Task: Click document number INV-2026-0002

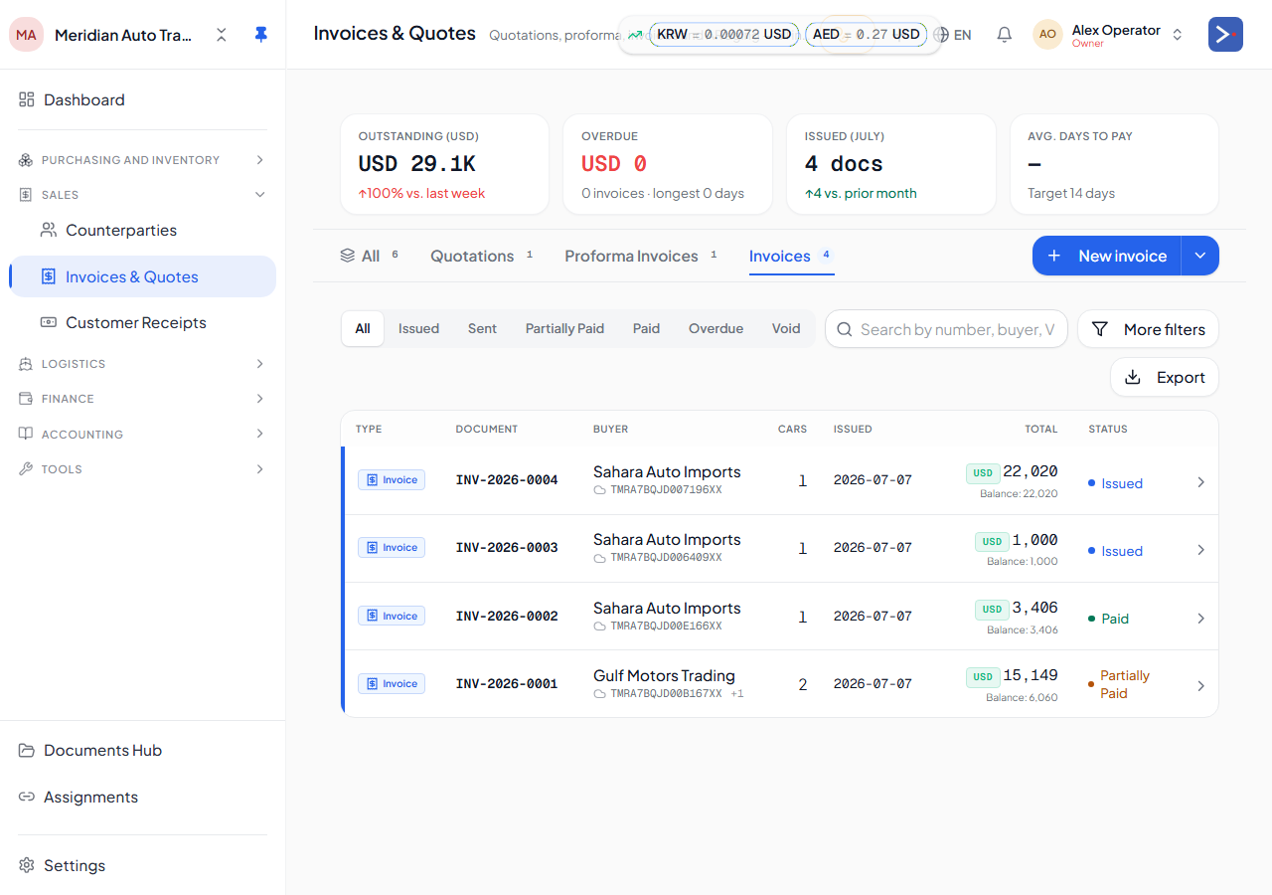Action: 507,616
